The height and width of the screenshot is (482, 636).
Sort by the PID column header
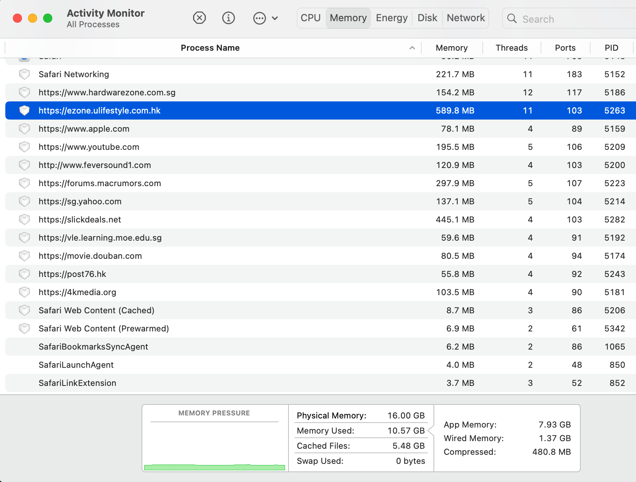point(611,48)
